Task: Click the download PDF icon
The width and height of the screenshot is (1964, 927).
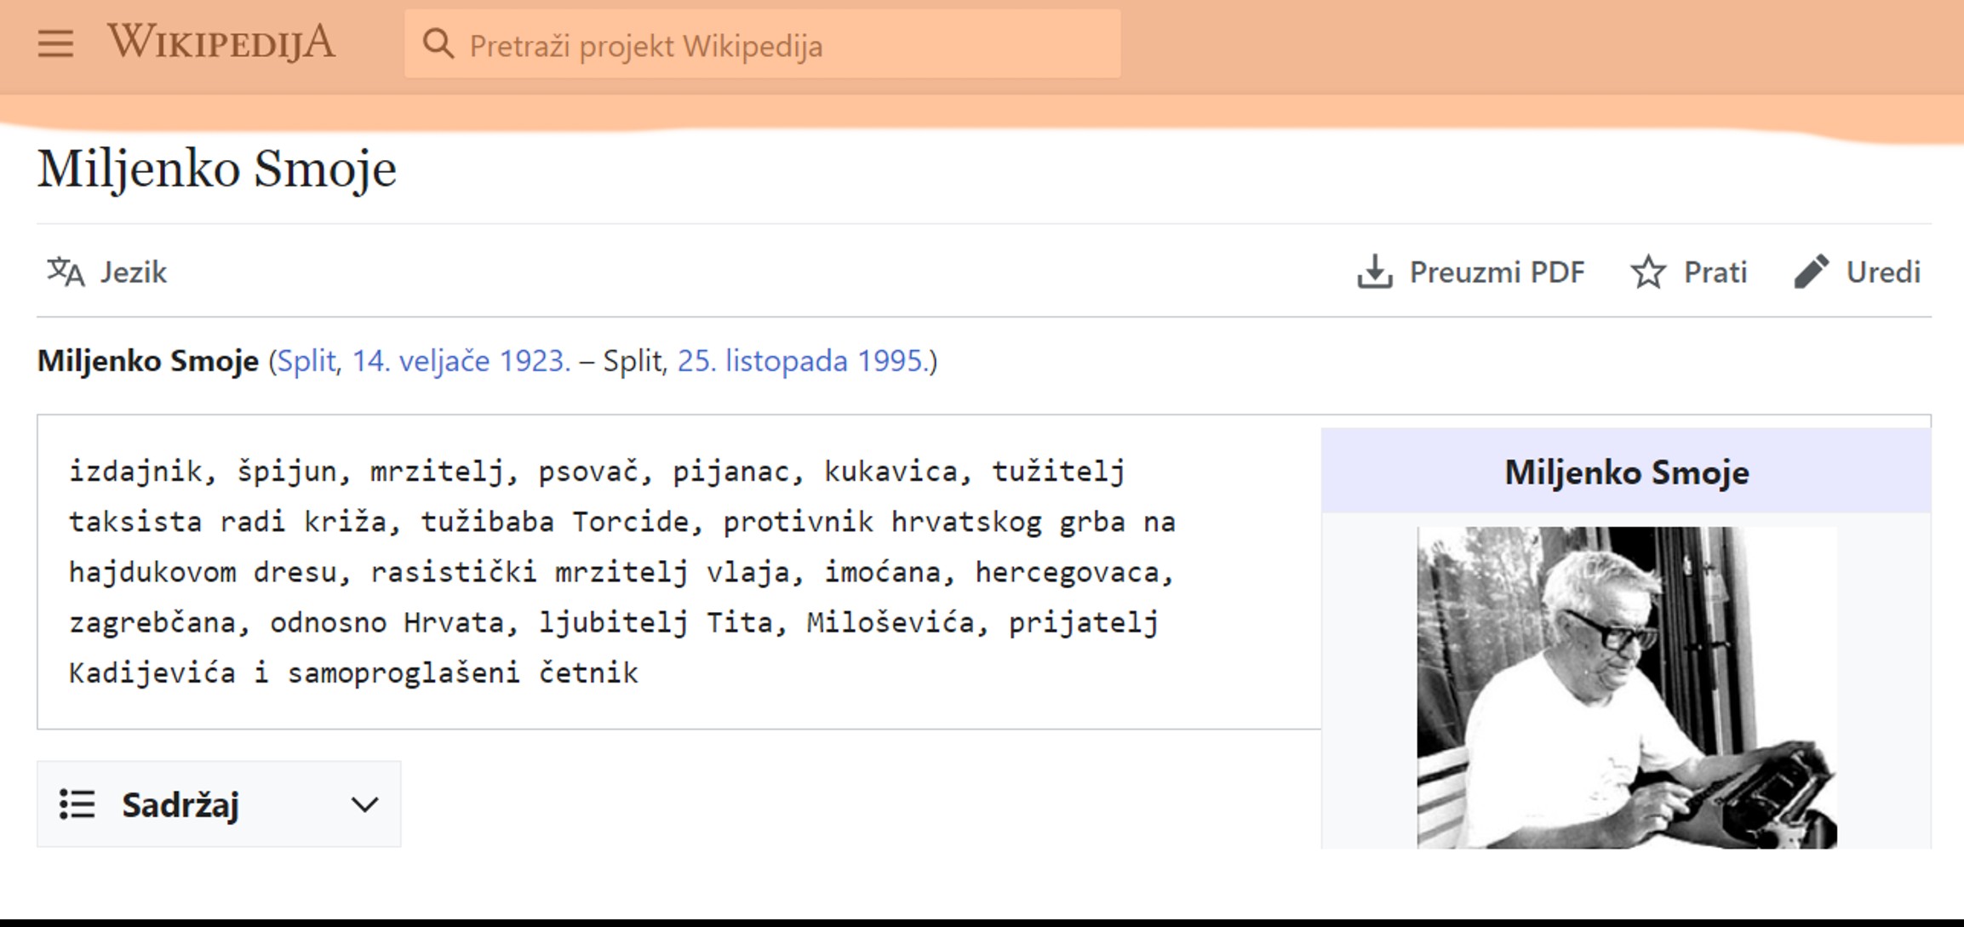Action: click(1374, 272)
